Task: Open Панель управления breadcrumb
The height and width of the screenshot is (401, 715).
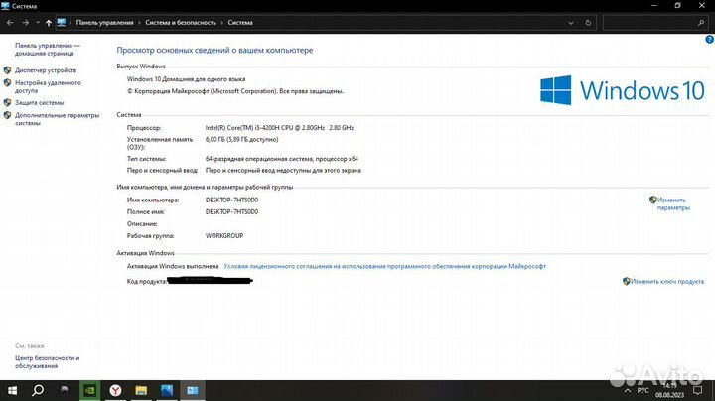Action: (x=105, y=22)
